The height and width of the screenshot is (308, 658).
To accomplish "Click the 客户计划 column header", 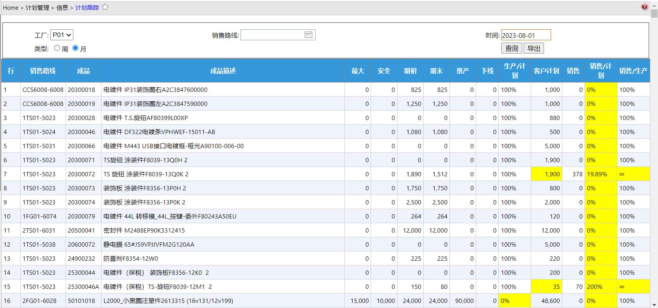I will point(546,71).
